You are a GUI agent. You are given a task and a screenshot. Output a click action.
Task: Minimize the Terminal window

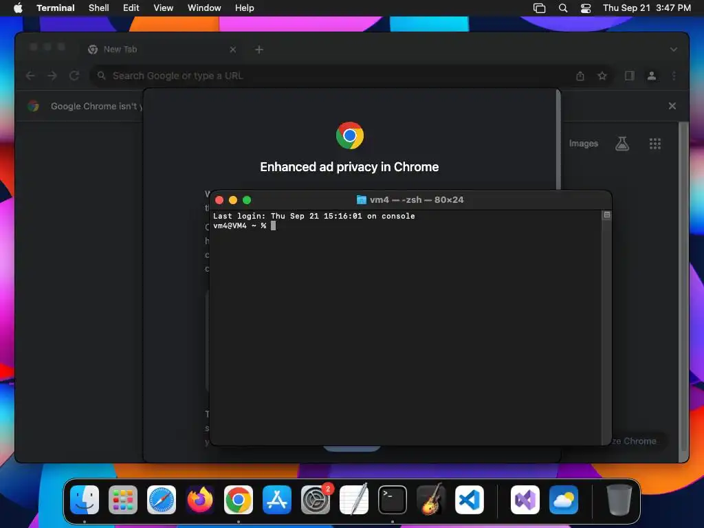click(x=233, y=200)
